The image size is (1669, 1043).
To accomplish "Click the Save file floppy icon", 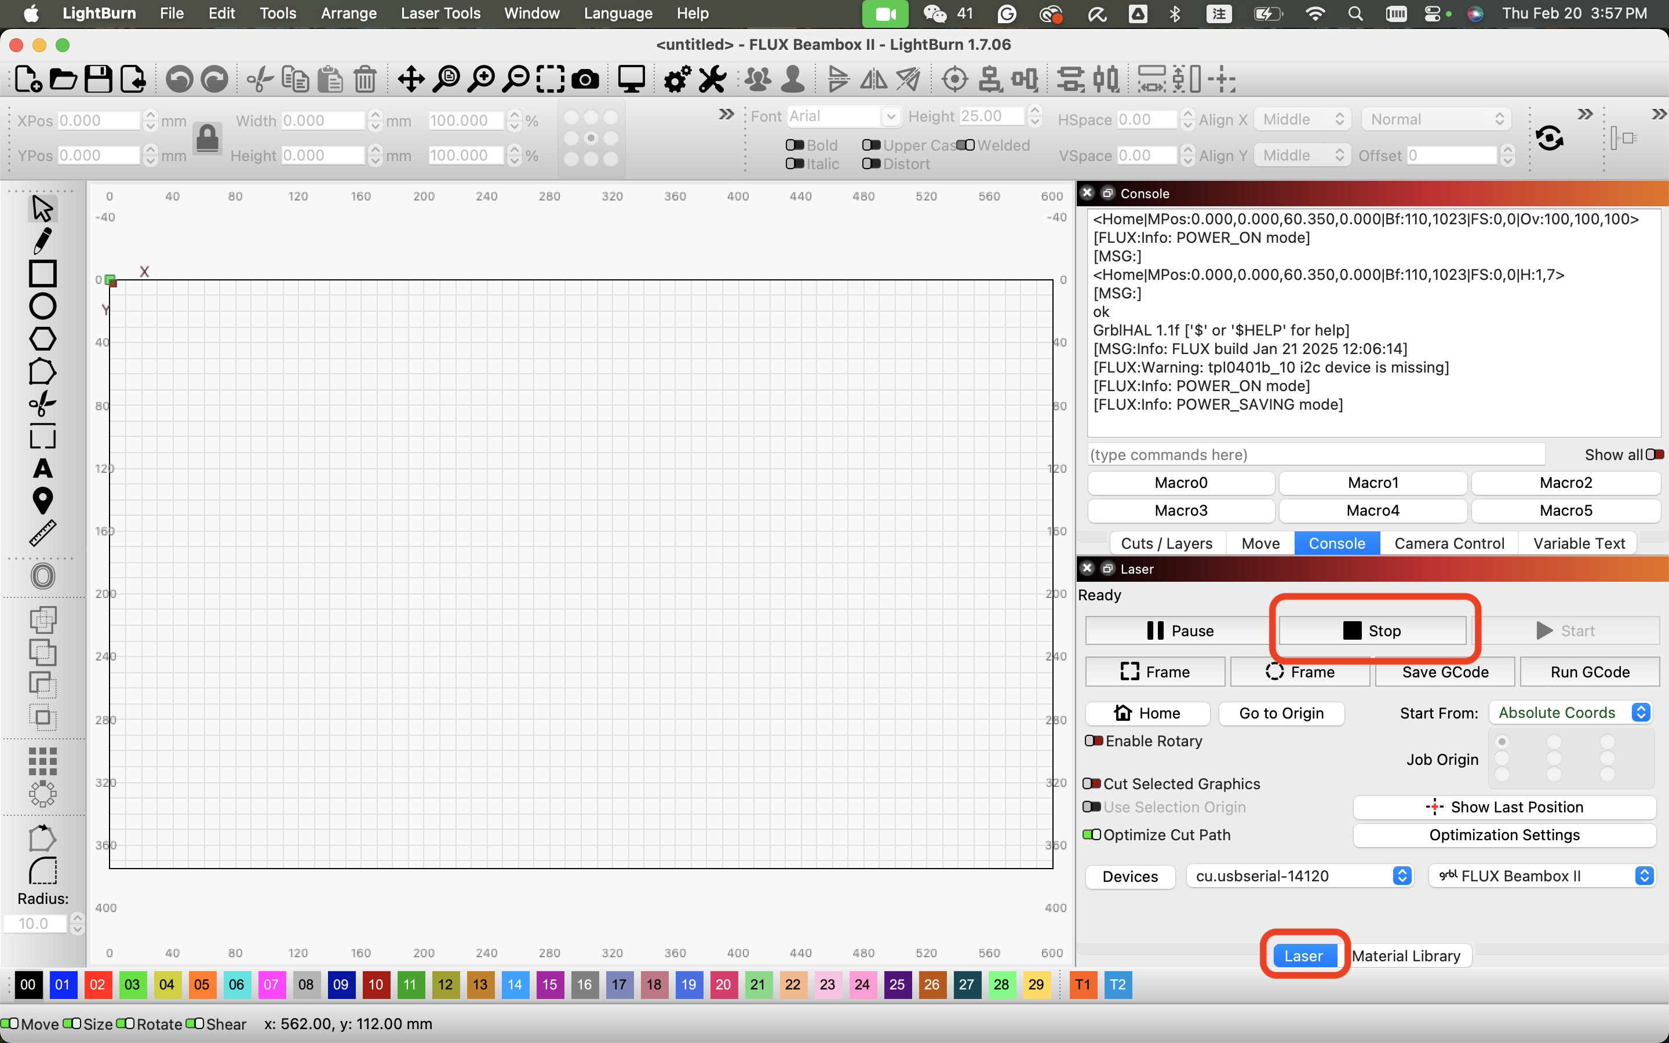I will pyautogui.click(x=98, y=79).
